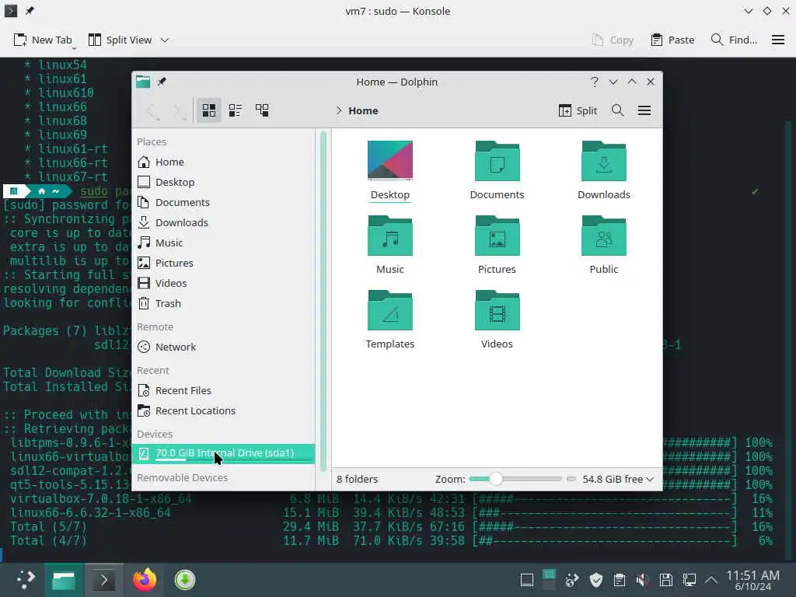Open Dolphin search with magnifier icon
Viewport: 796px width, 597px height.
tap(617, 110)
